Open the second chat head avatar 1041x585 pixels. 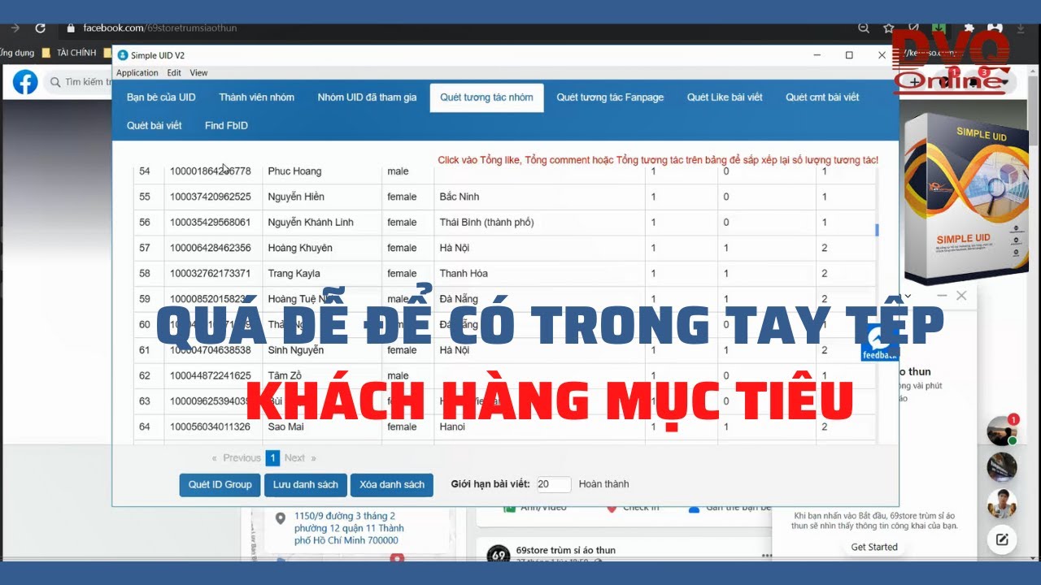[x=1002, y=467]
